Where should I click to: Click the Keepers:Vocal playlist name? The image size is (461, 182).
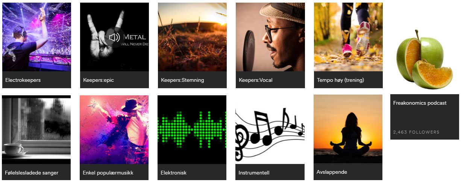click(256, 80)
